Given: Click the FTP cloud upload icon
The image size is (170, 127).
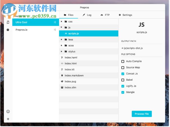Looking at the screenshot, I should (102, 15).
